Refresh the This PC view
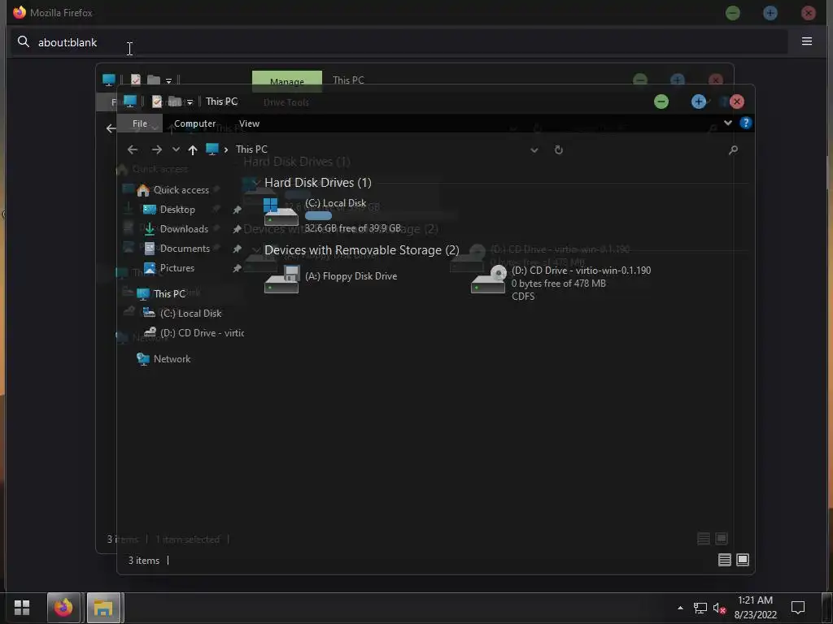 (x=558, y=149)
